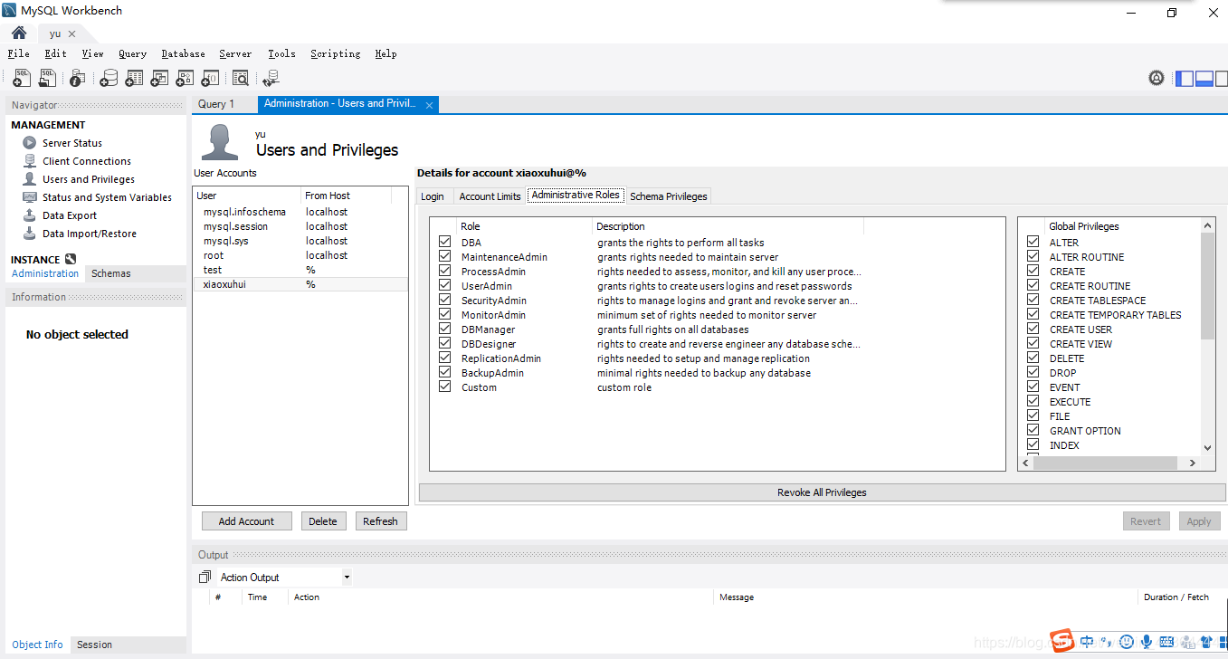1228x659 pixels.
Task: Create a new stored procedure icon
Action: (x=185, y=79)
